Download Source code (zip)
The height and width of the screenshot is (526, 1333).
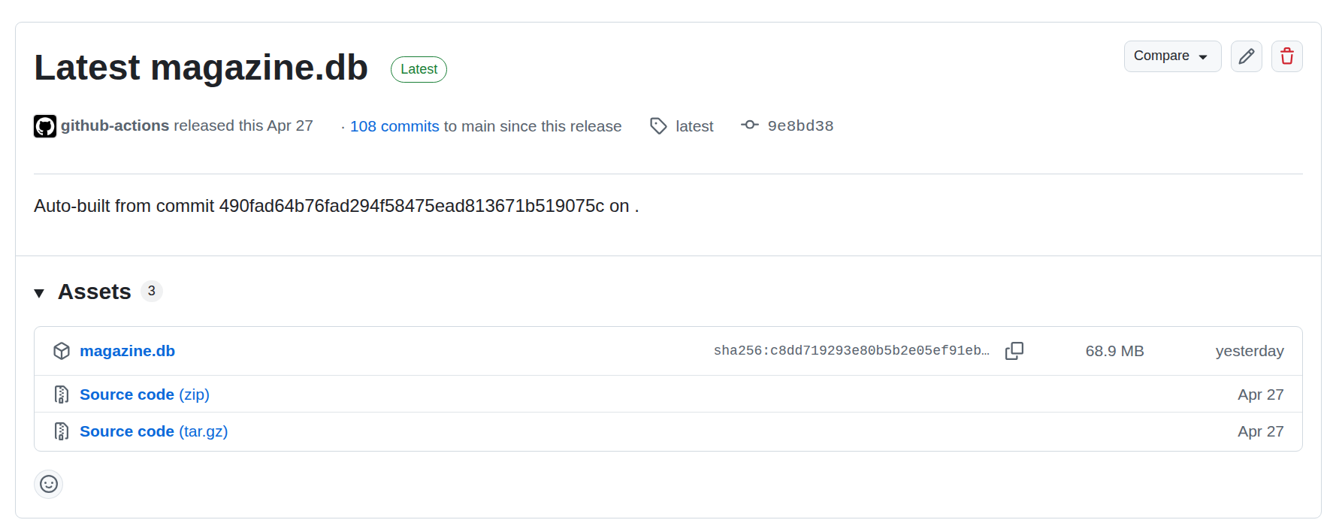click(144, 394)
